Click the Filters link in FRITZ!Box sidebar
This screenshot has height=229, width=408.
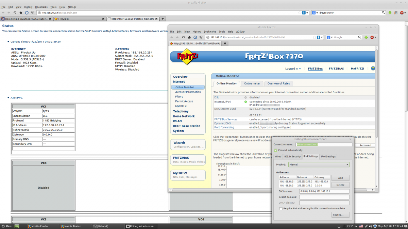coord(179,97)
